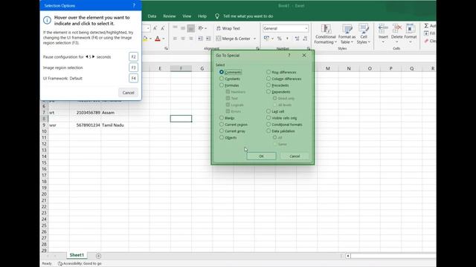Apply Percent Style format

[280, 39]
